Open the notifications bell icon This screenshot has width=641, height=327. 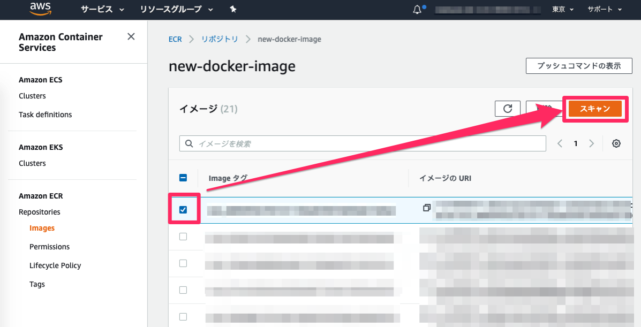(417, 10)
